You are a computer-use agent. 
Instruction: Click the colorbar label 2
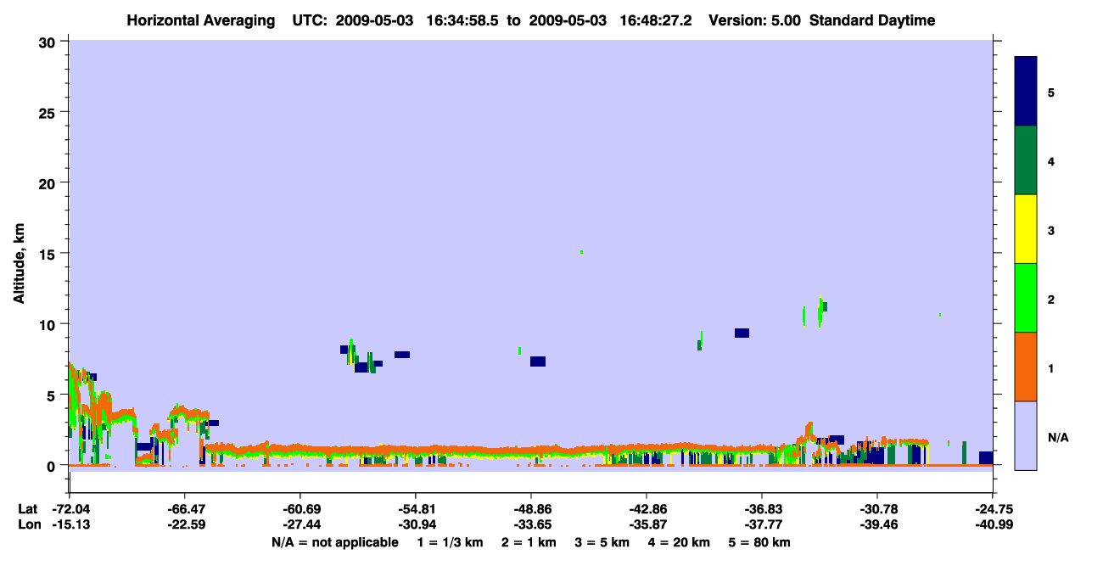point(1051,299)
